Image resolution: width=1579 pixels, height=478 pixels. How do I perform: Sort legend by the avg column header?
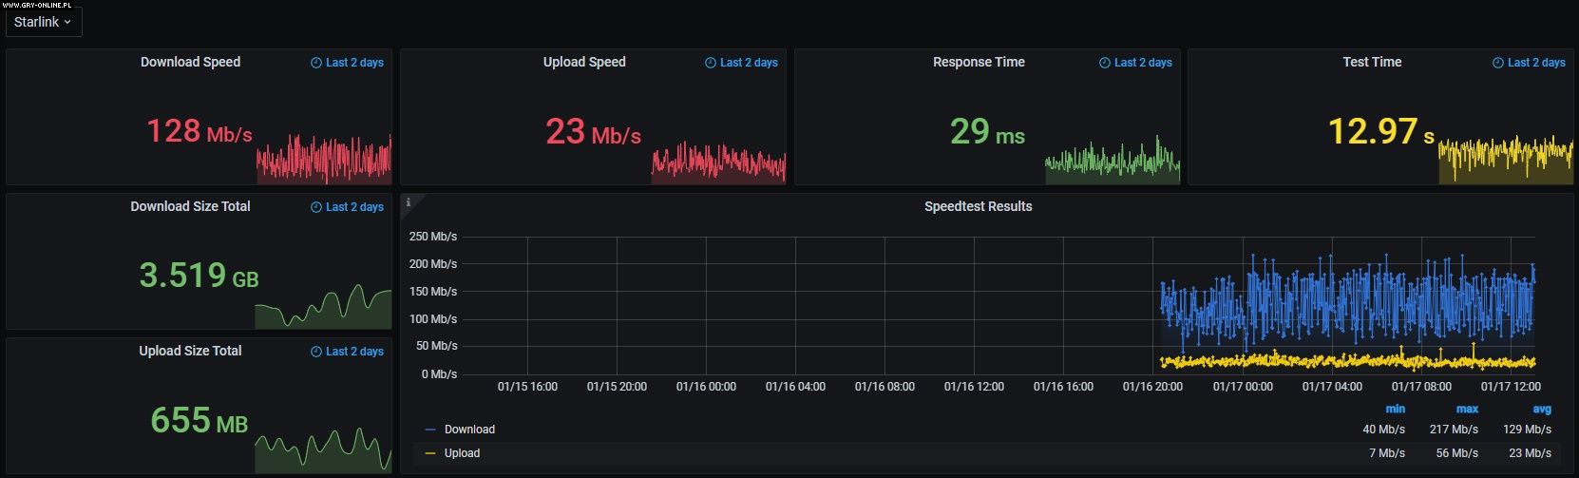[x=1541, y=409]
